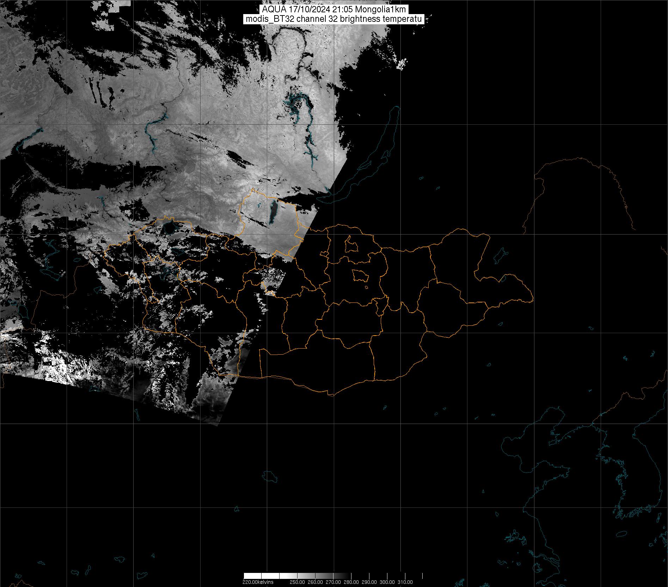
Task: Select the 260.00 tick label on the legend
Action: [x=314, y=582]
